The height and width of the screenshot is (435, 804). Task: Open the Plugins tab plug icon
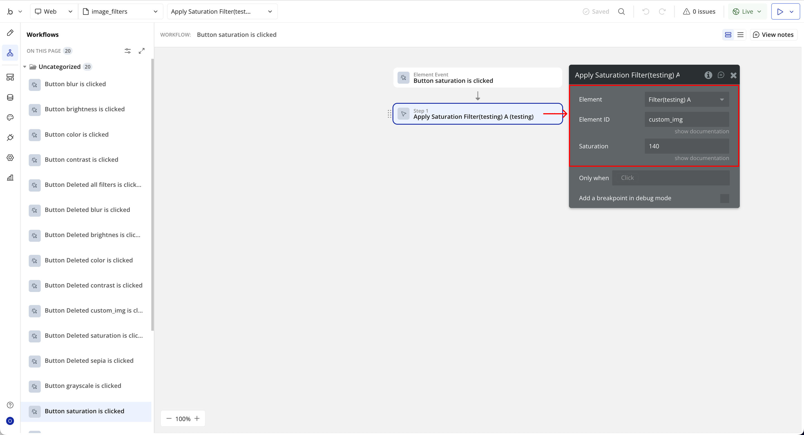pos(10,137)
